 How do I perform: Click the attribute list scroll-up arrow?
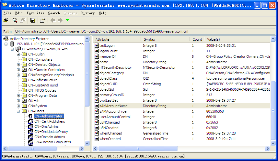click(x=273, y=39)
